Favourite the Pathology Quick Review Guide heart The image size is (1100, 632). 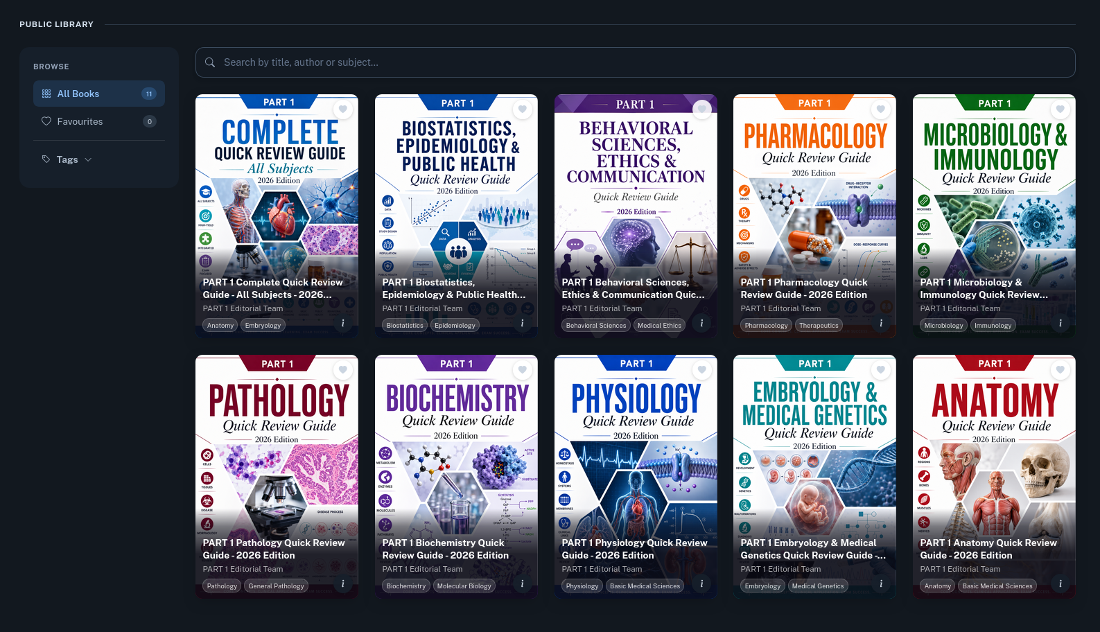343,370
